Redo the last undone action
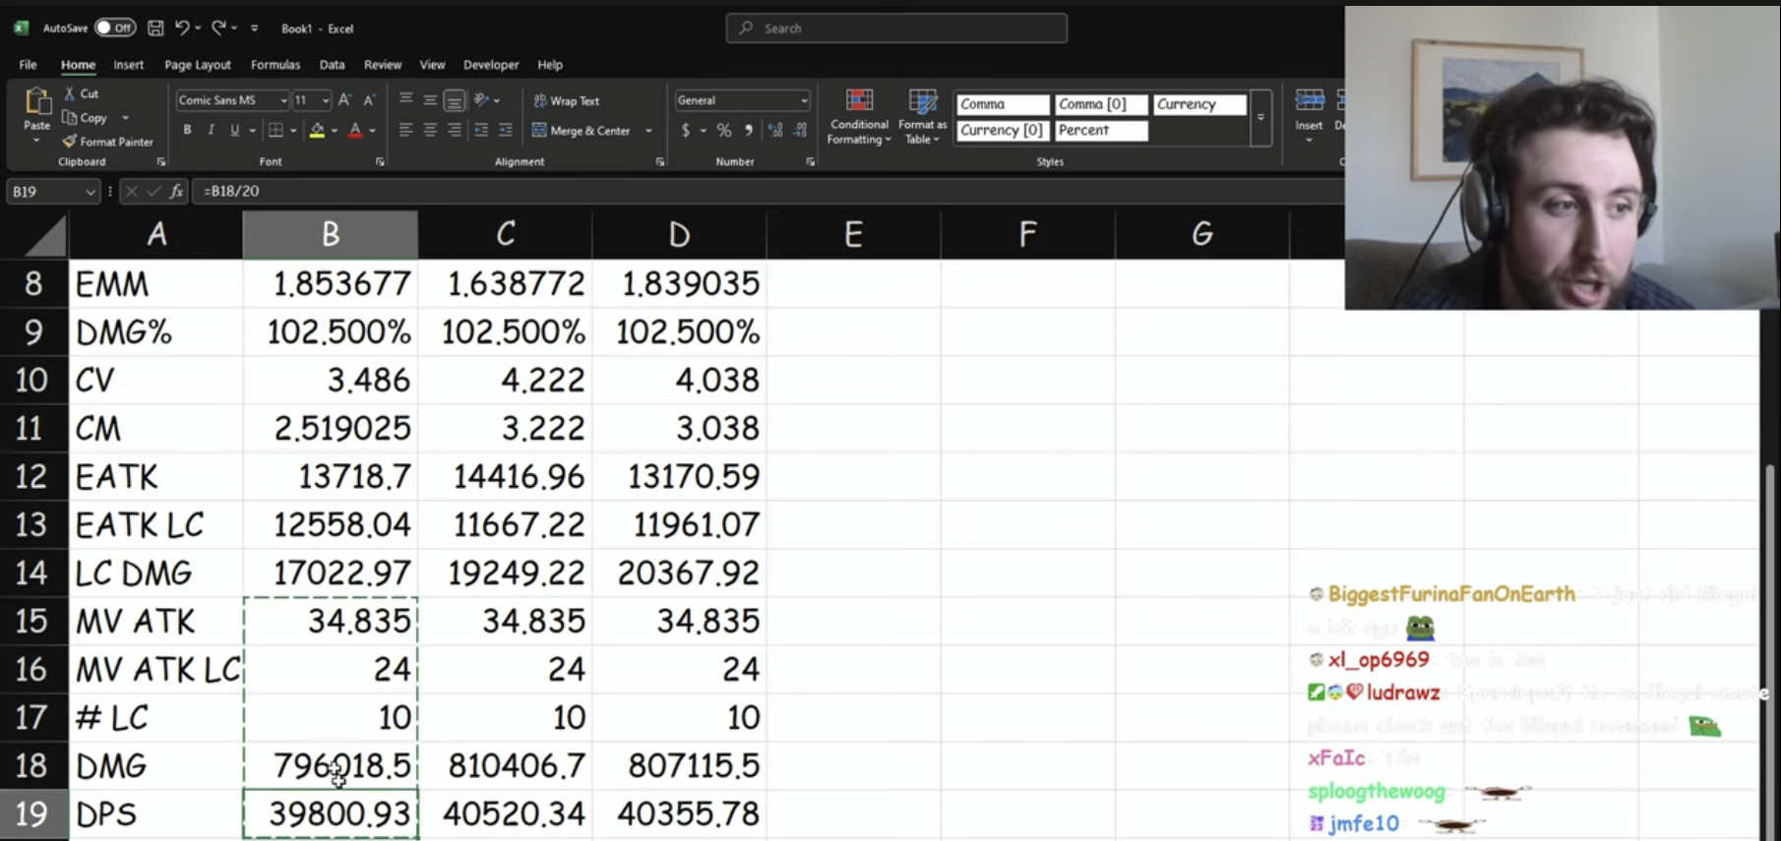 [x=218, y=29]
